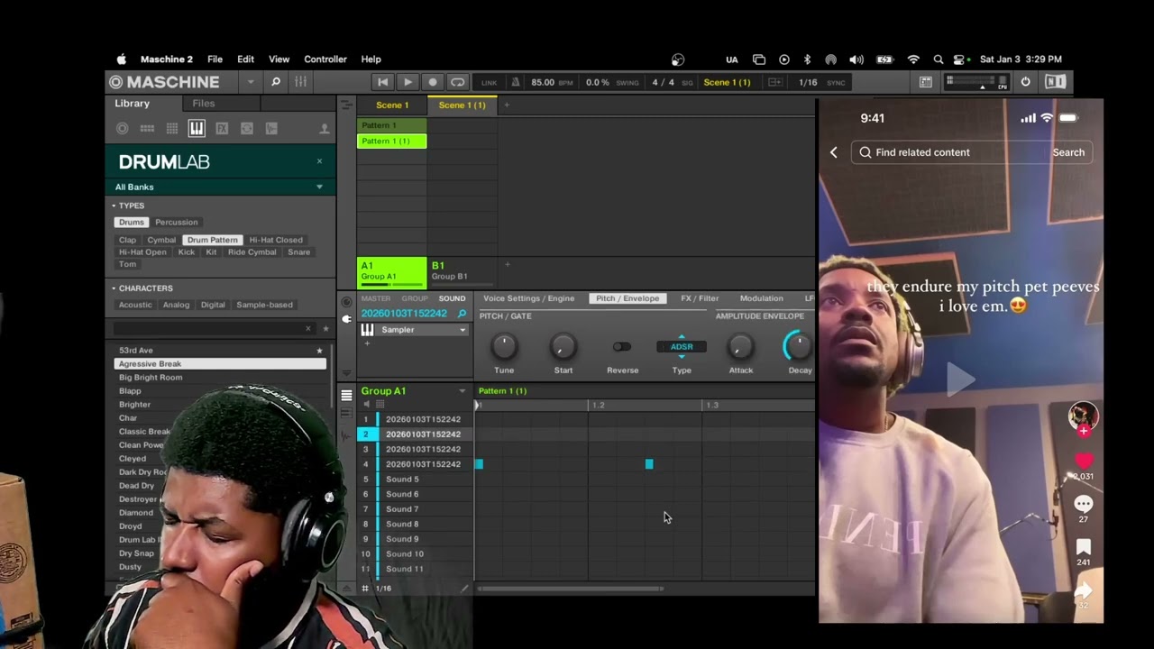1154x649 pixels.
Task: Collapse the TYPES section
Action: tap(114, 206)
